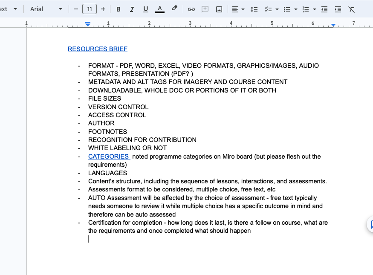Select the highlight color pen icon

tap(174, 9)
